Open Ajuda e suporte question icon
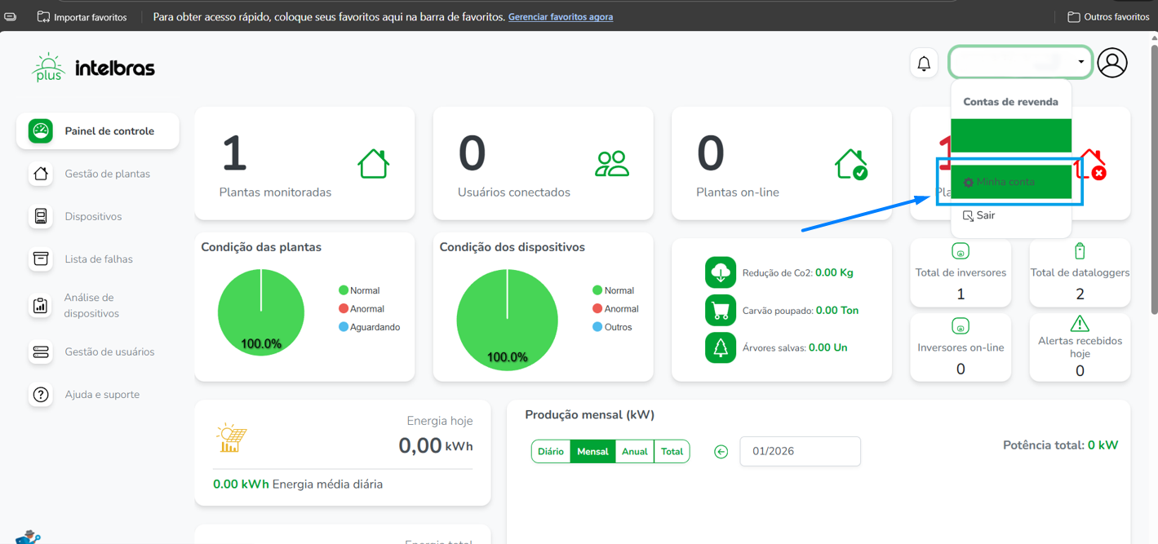Image resolution: width=1158 pixels, height=544 pixels. coord(41,395)
